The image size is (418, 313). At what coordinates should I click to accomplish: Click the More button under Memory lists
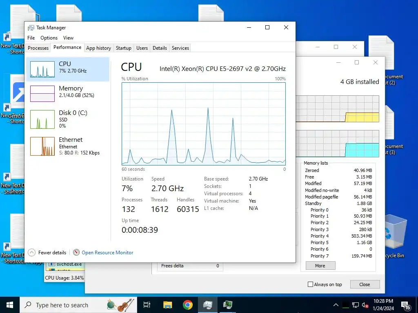[320, 266]
